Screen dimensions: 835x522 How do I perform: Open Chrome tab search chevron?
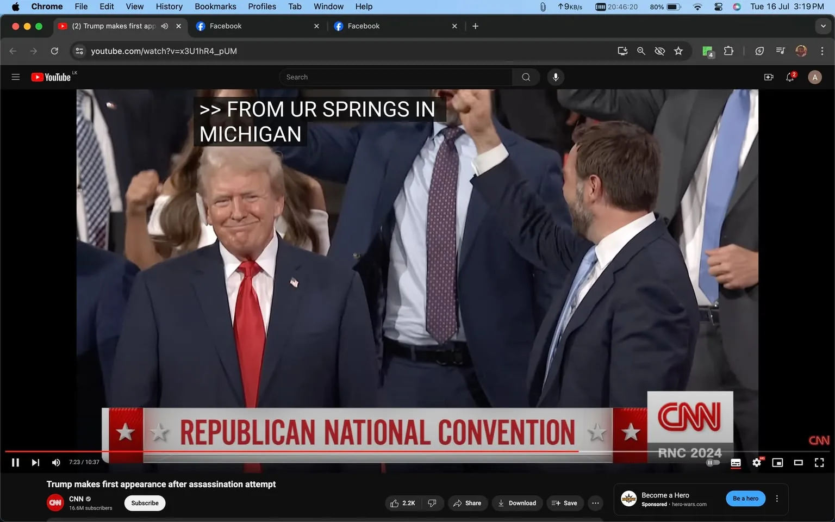point(823,26)
